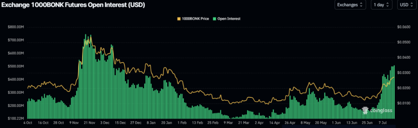Image resolution: width=418 pixels, height=128 pixels.
Task: Click the 28 Oct date label
Action: click(59, 123)
